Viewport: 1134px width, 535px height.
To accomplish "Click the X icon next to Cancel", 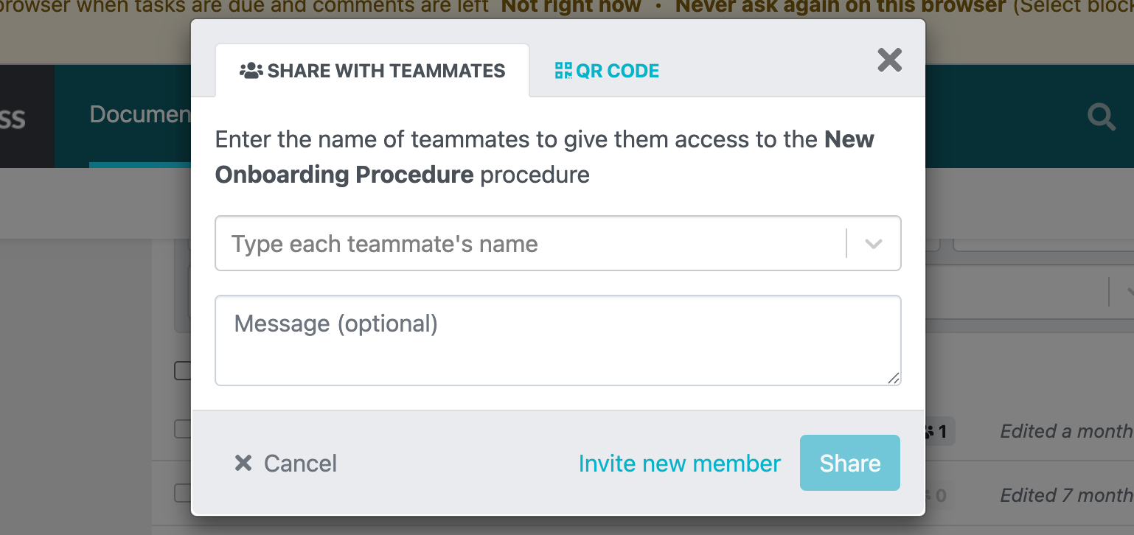I will pos(243,463).
